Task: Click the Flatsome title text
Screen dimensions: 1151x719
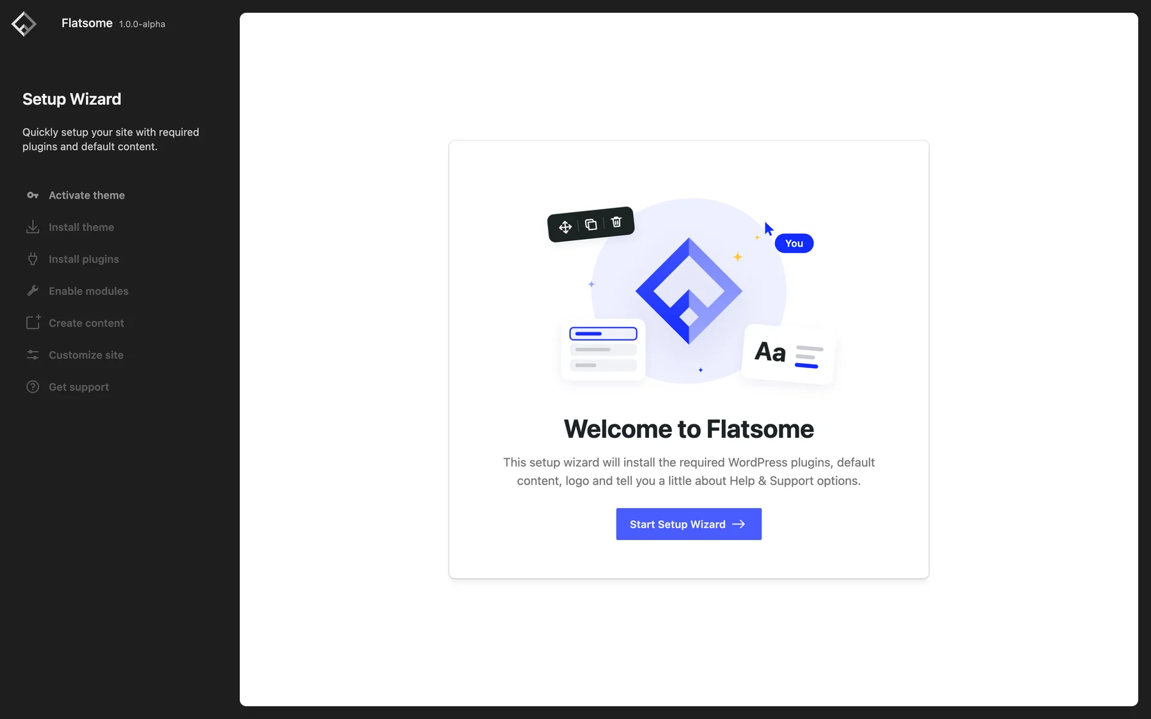Action: pos(87,23)
